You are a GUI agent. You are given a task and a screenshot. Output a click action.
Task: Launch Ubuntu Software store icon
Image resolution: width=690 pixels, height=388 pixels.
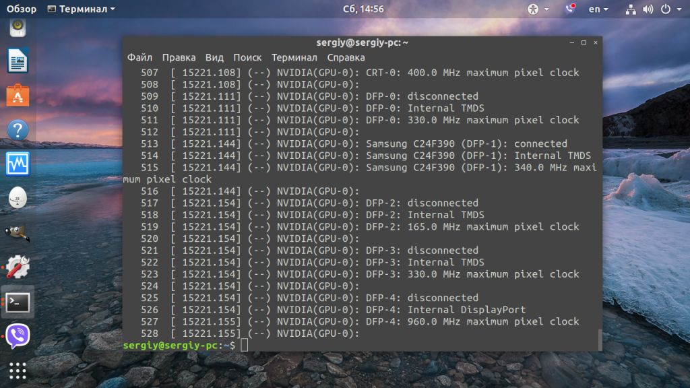18,96
